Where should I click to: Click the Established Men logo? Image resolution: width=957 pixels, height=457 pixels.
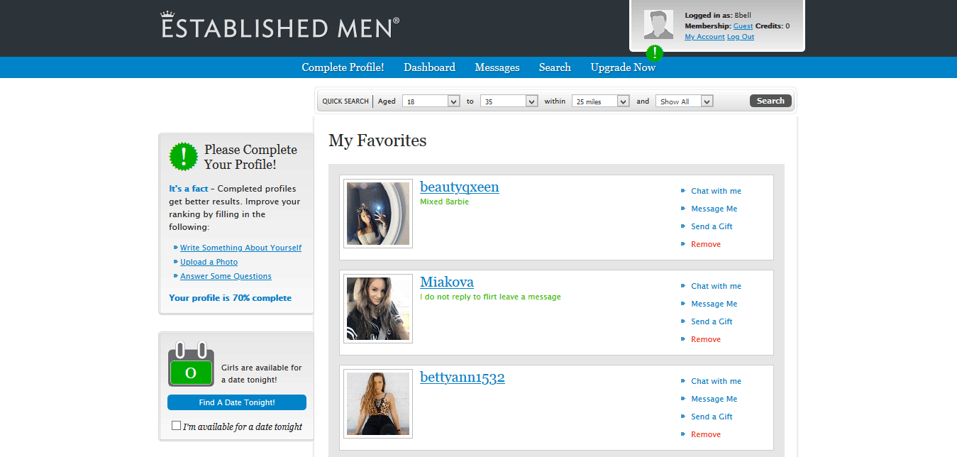[280, 26]
